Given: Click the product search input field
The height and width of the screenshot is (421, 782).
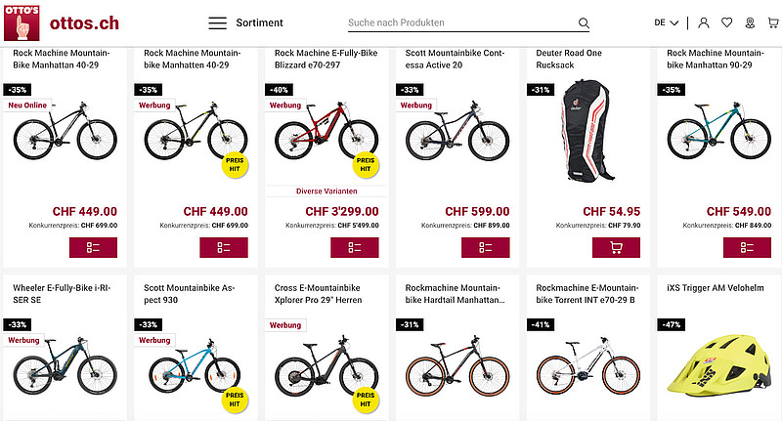Looking at the screenshot, I should (459, 22).
